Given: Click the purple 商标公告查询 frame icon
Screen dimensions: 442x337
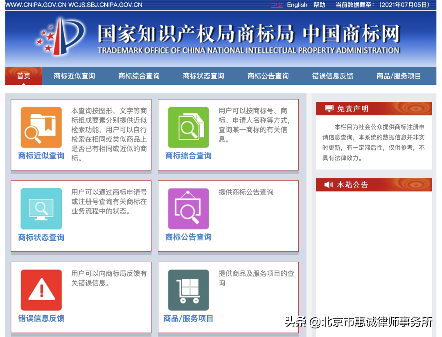Looking at the screenshot, I should tap(188, 209).
